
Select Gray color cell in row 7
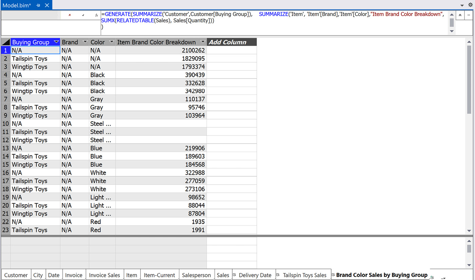click(x=102, y=99)
